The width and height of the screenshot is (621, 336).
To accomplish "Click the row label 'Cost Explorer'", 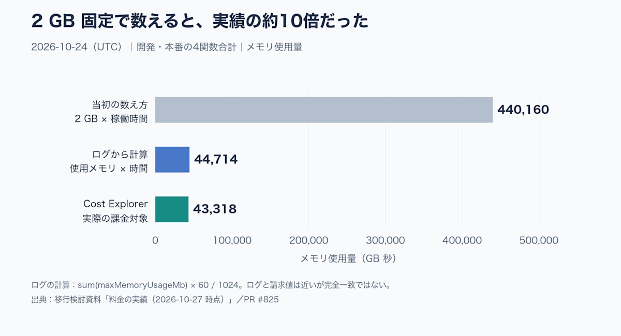I will tap(115, 204).
